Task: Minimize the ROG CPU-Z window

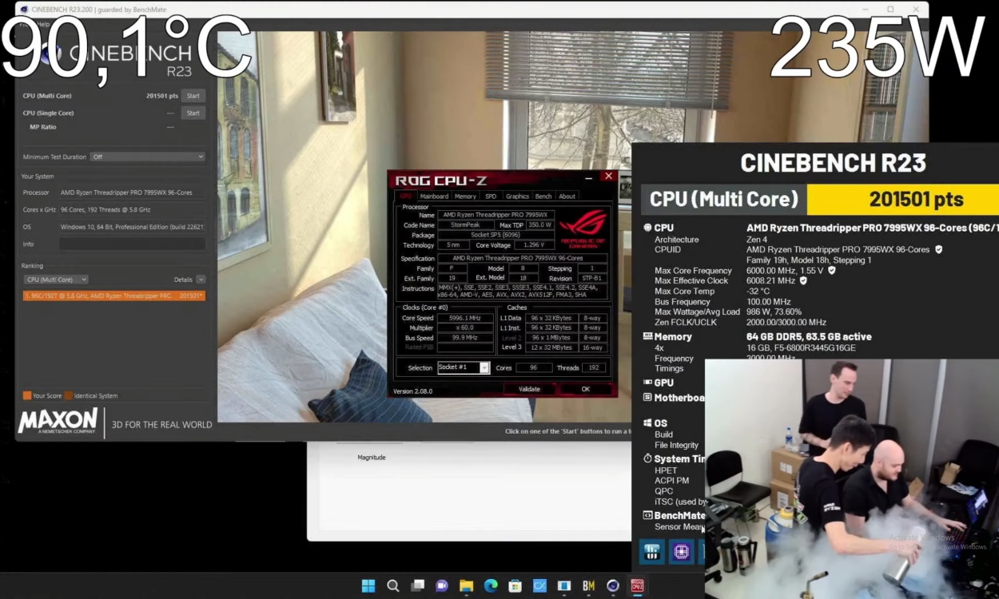Action: click(589, 177)
